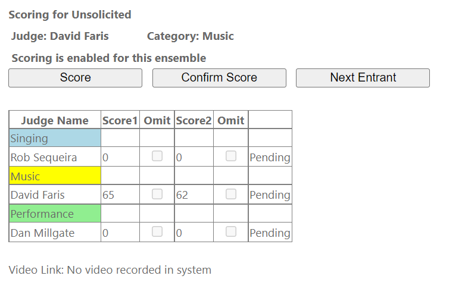Viewport: 468px width, 285px height.
Task: Select the yellow Music category cell
Action: [x=55, y=176]
